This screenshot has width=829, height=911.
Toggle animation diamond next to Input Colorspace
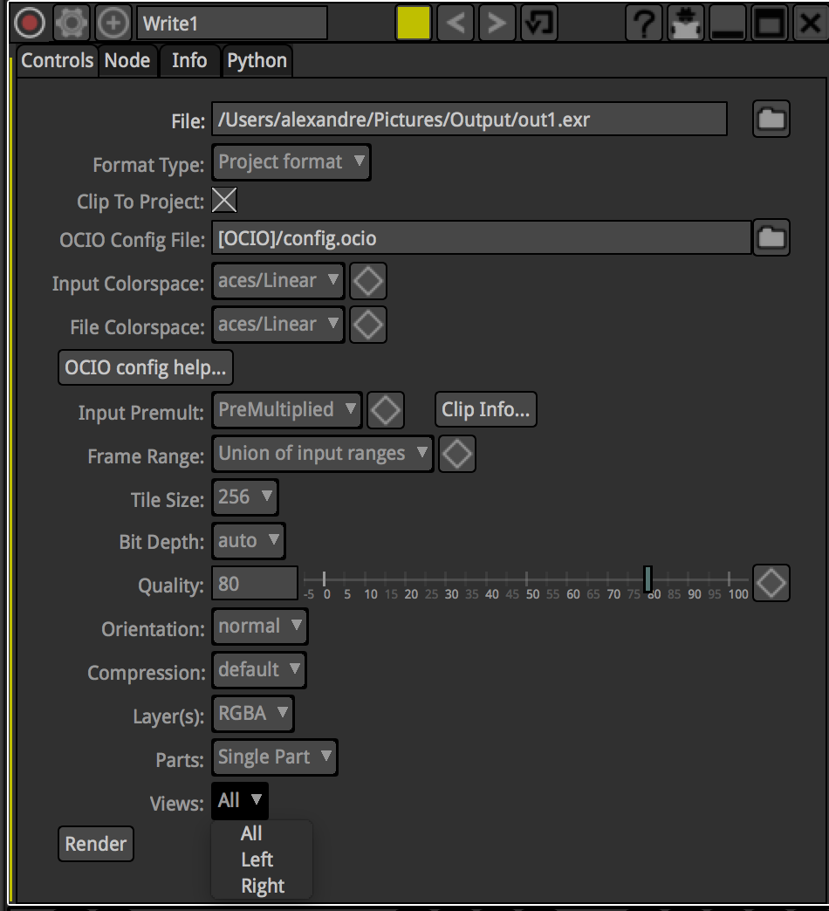(x=367, y=281)
